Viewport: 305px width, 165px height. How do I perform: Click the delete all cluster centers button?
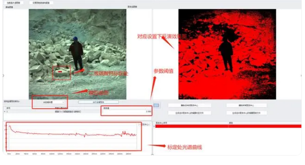coord(246,105)
